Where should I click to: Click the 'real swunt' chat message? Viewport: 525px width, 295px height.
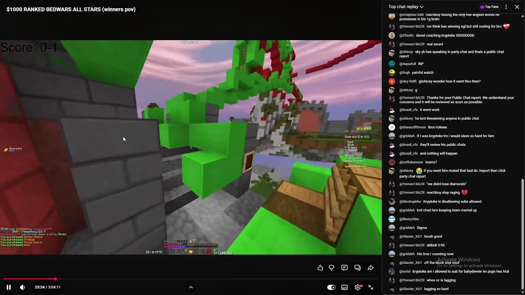(x=434, y=44)
